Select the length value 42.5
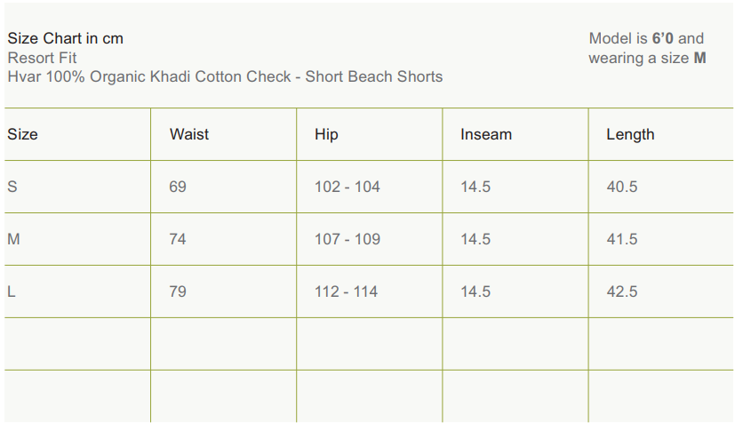The height and width of the screenshot is (423, 735). (x=621, y=291)
